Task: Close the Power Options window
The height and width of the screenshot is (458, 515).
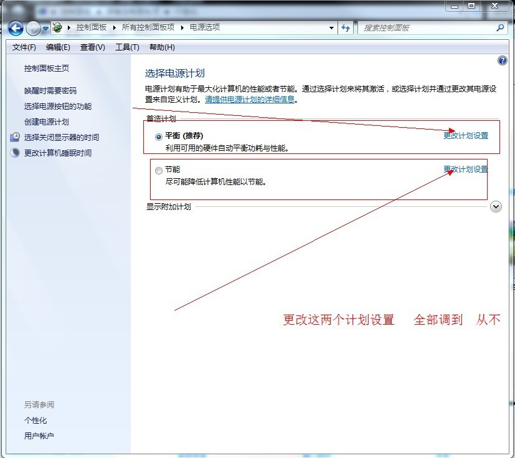Action: (x=495, y=6)
